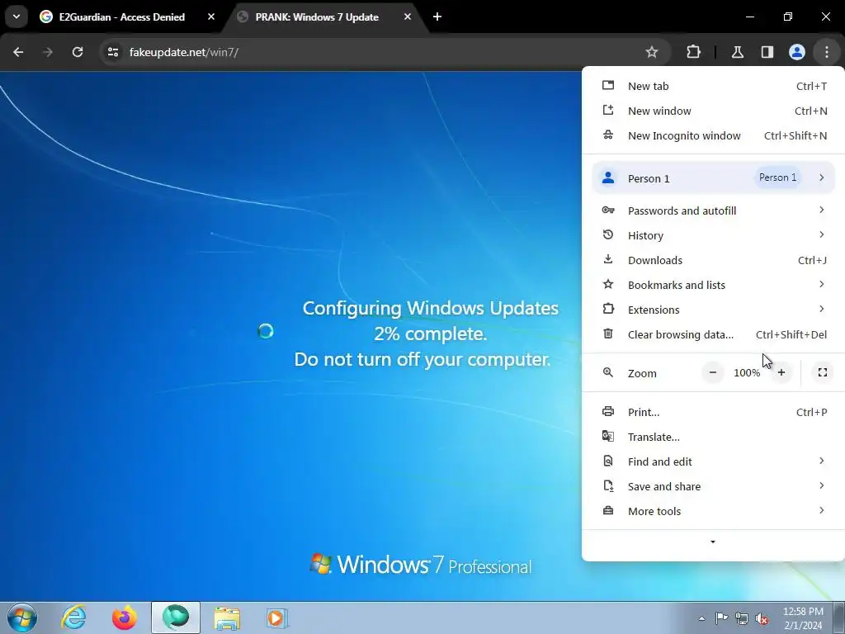Open Save and share submenu
The width and height of the screenshot is (845, 634).
click(x=713, y=487)
